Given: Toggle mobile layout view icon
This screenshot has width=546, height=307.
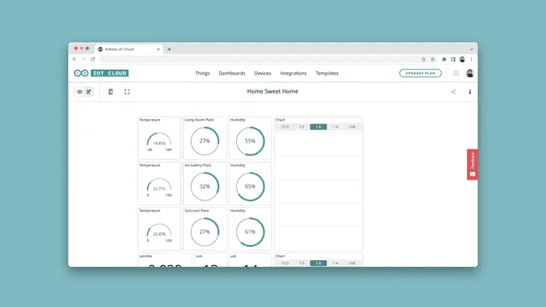Looking at the screenshot, I should click(110, 91).
